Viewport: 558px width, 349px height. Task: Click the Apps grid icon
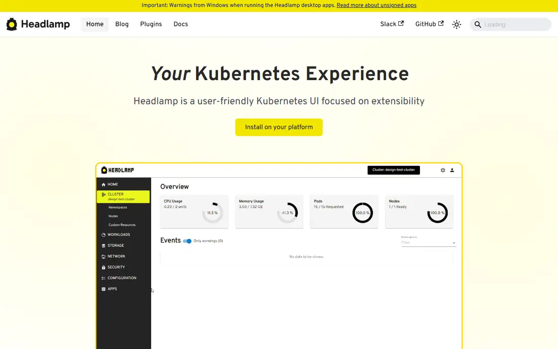point(103,289)
